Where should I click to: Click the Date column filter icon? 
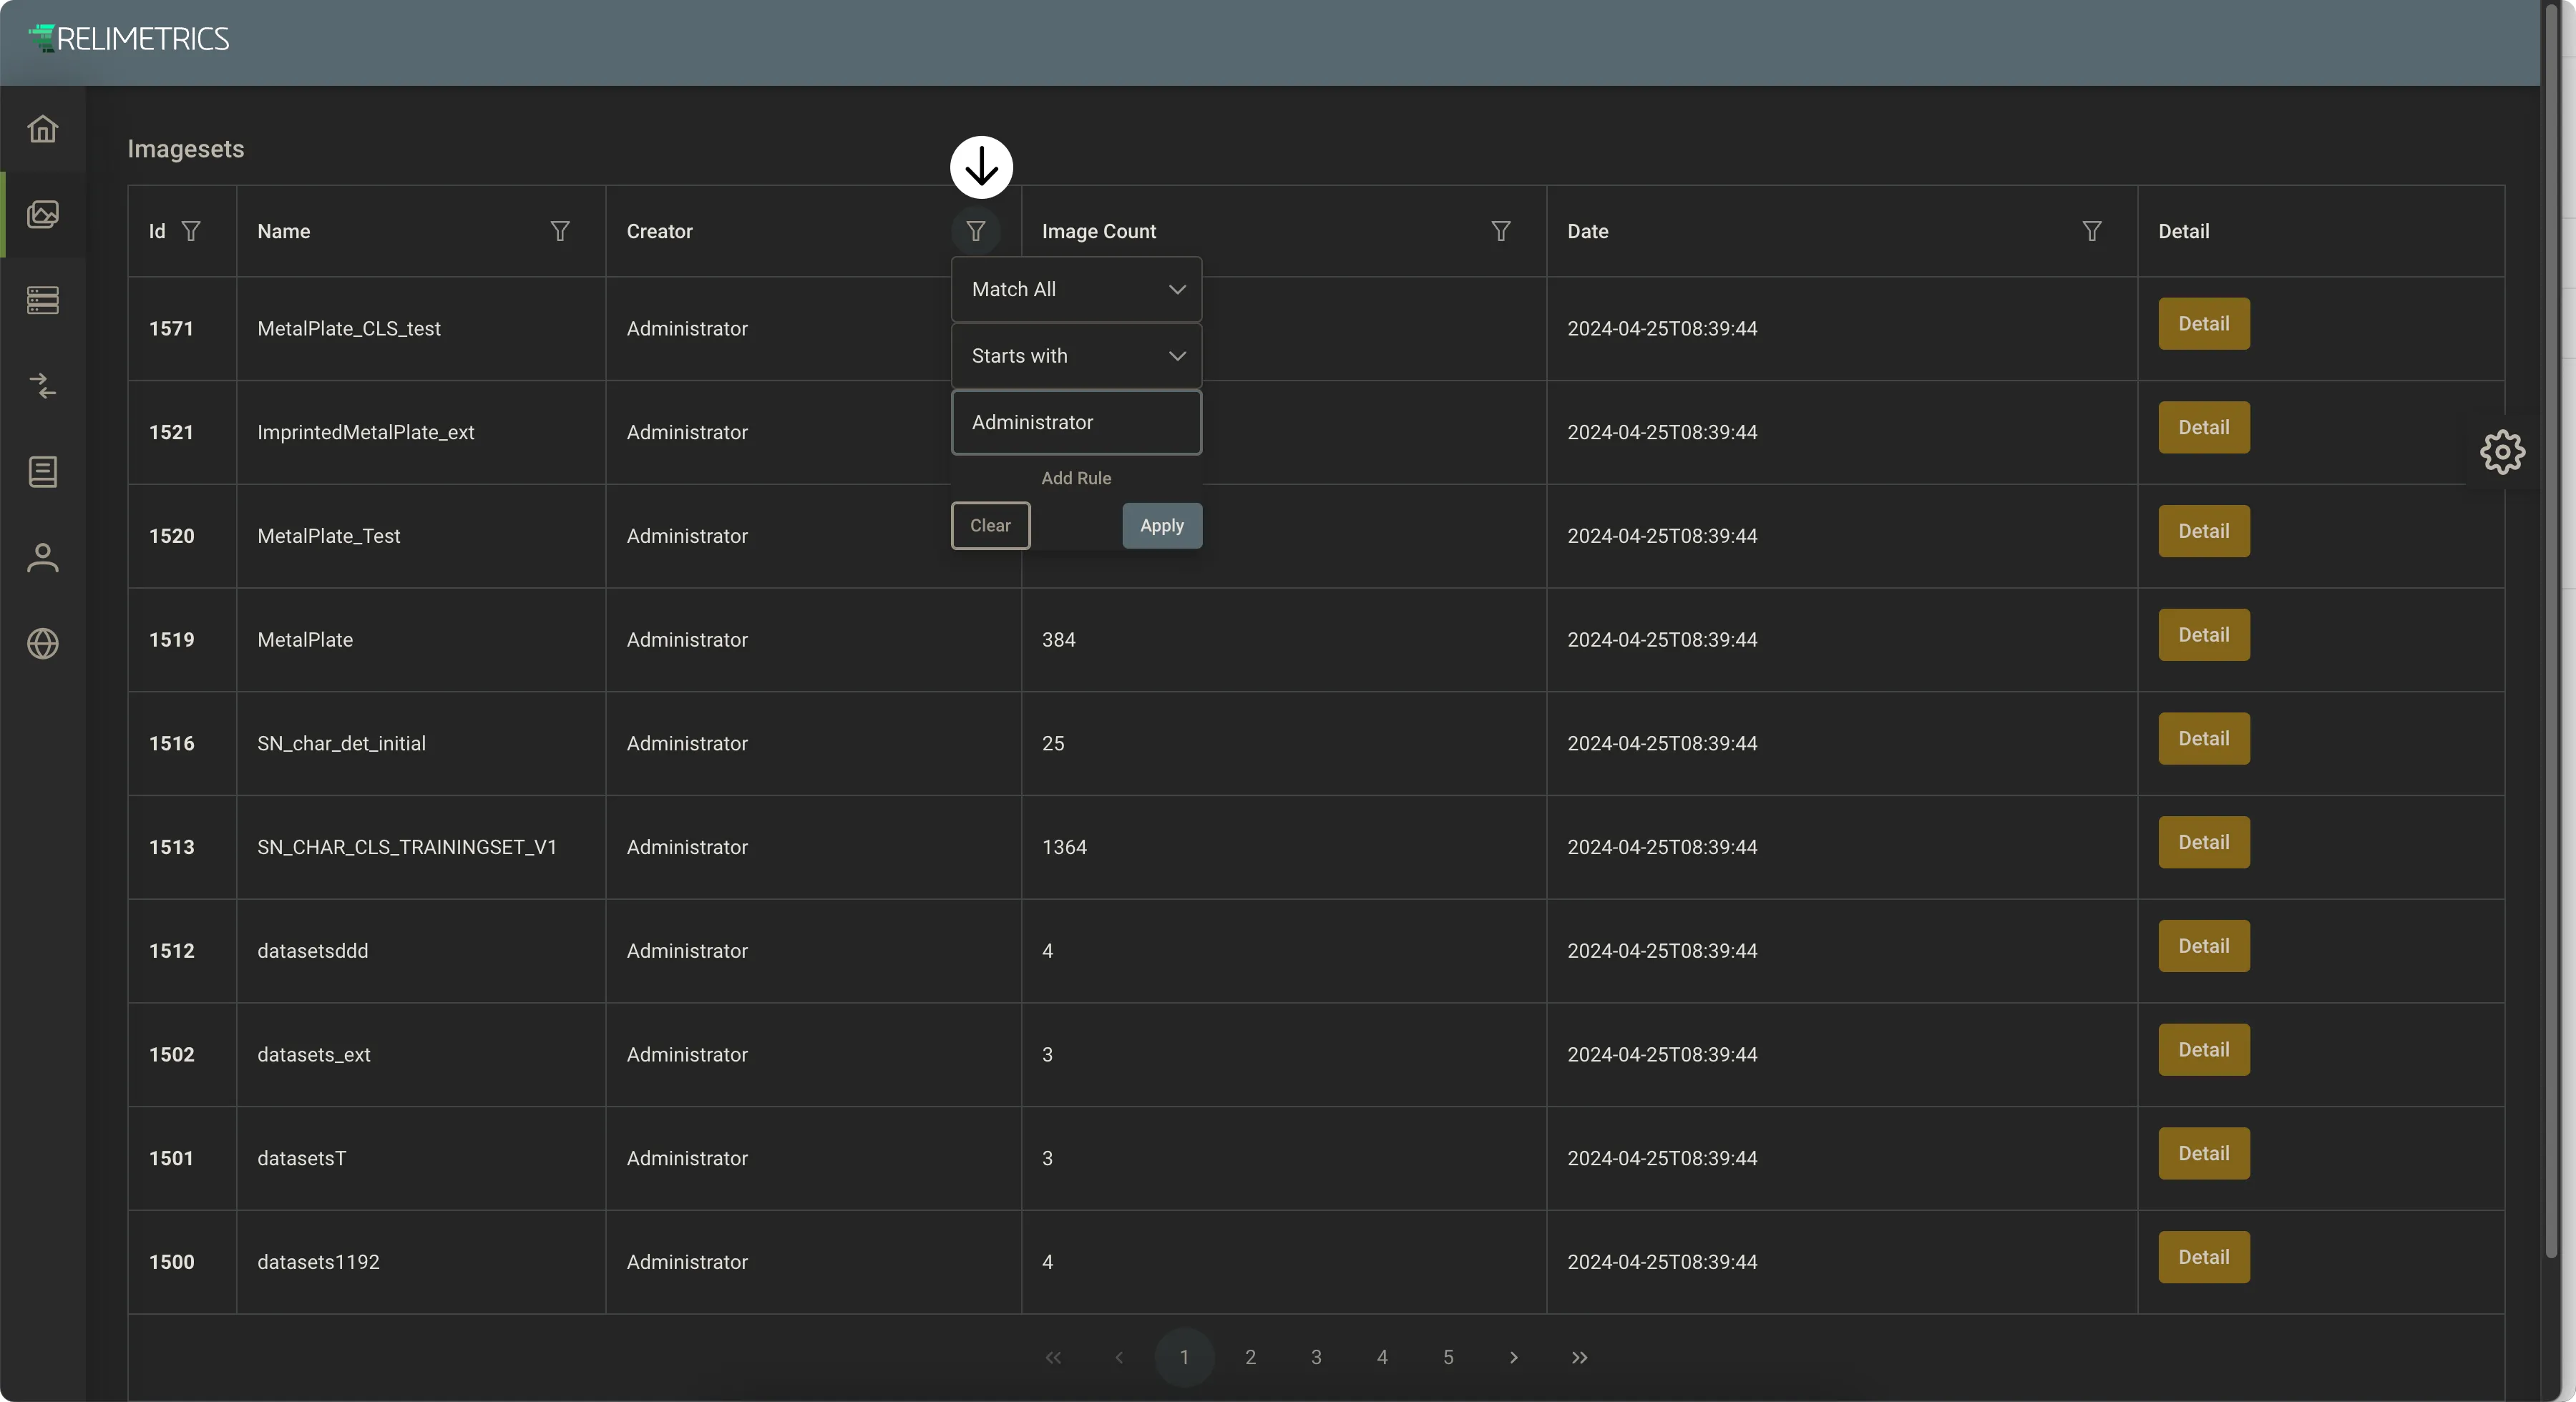tap(2091, 231)
